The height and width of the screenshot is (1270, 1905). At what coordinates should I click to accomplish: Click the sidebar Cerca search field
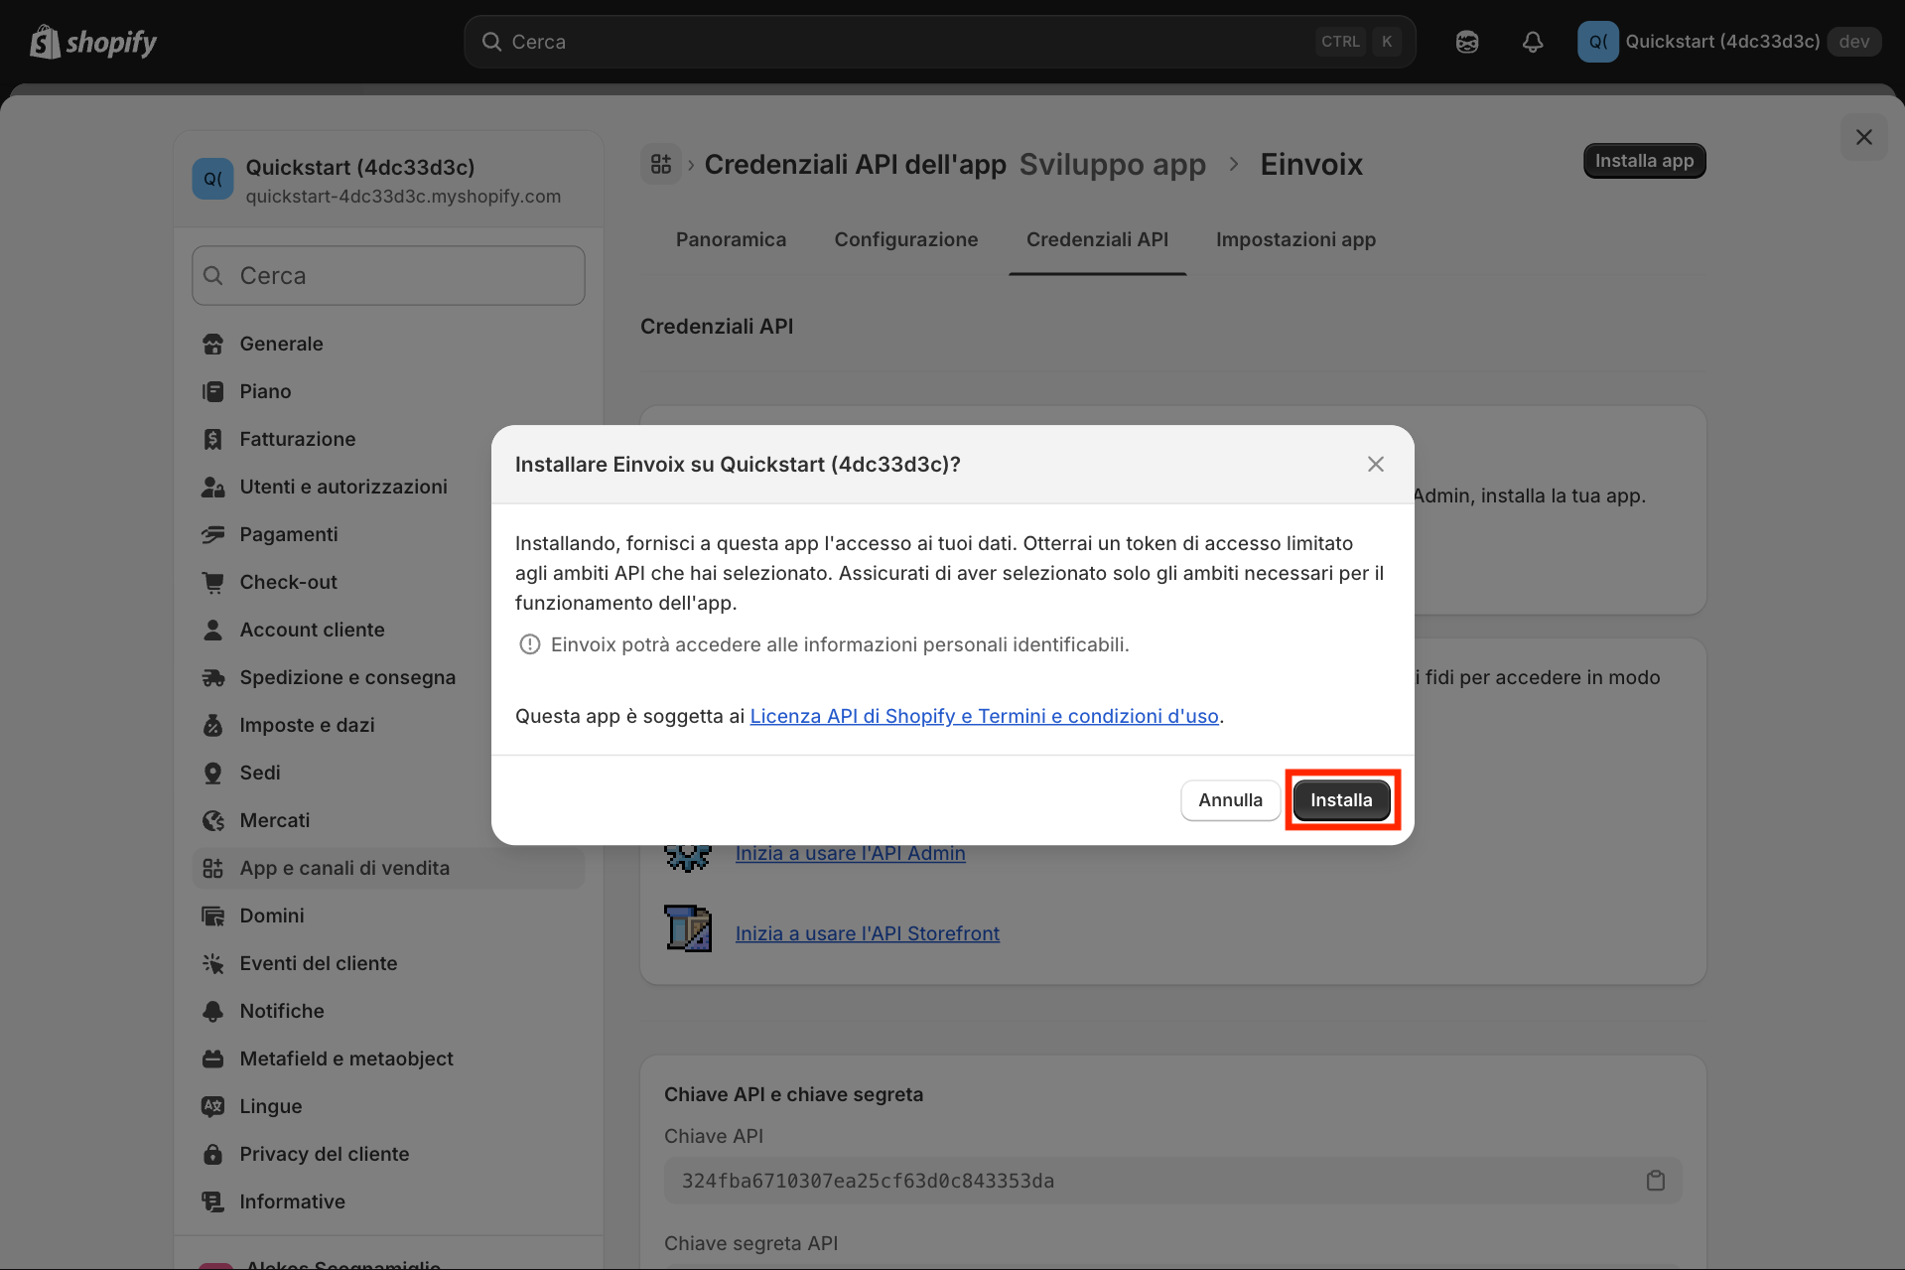pos(388,275)
